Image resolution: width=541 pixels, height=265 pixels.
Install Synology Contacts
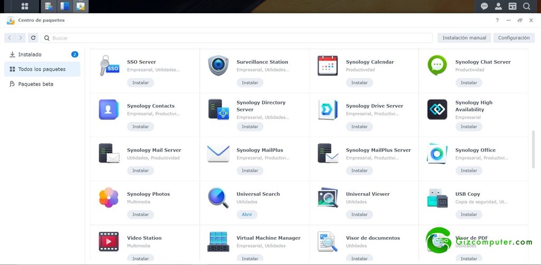(141, 127)
